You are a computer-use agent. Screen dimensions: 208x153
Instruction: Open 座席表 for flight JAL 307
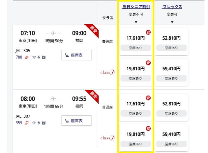(x=76, y=121)
